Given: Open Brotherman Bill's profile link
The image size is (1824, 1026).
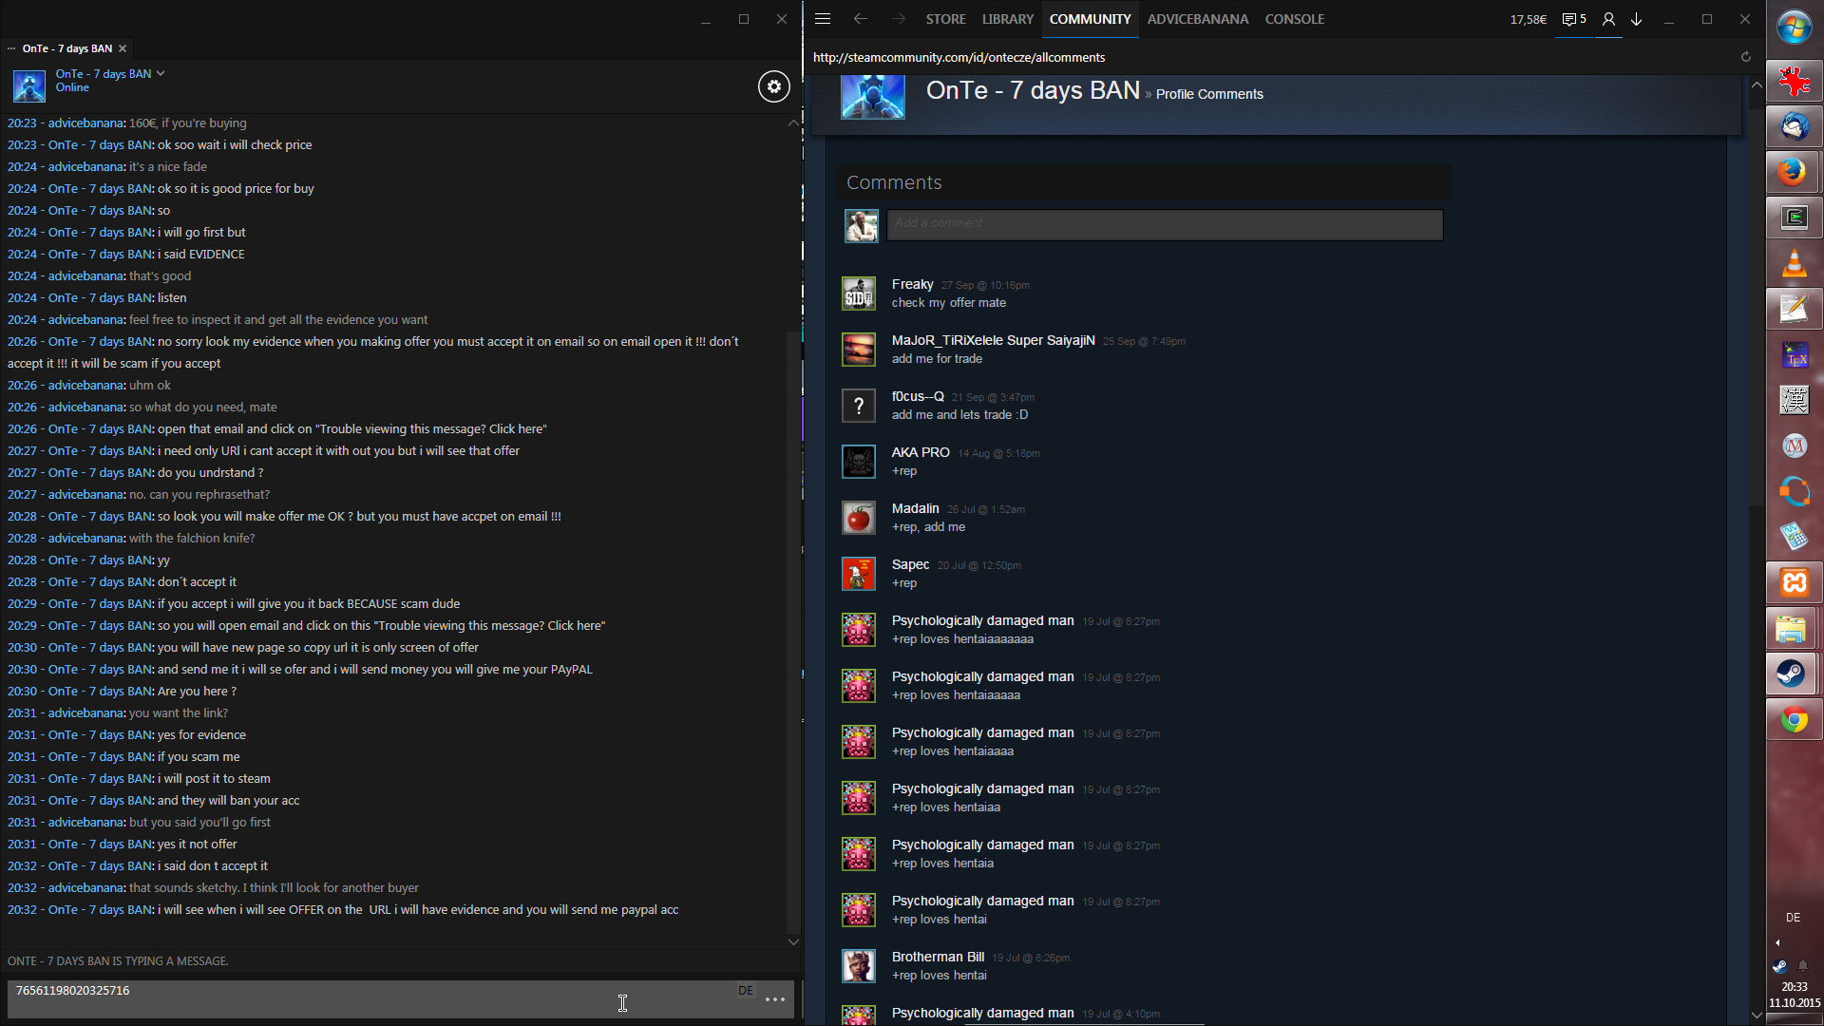Looking at the screenshot, I should (937, 957).
